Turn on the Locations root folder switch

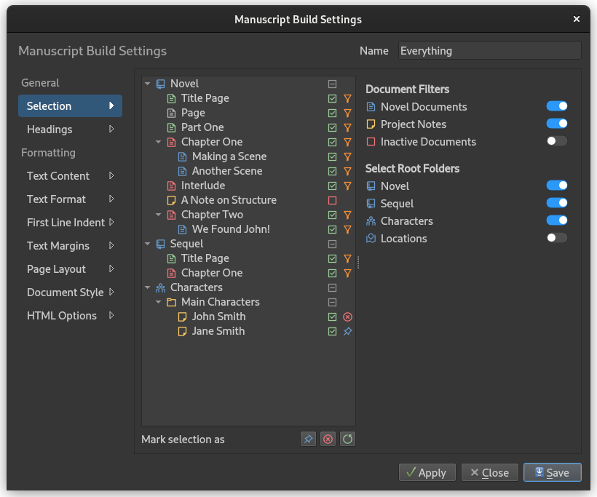click(557, 238)
